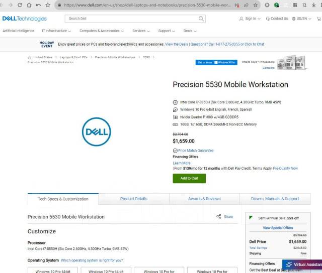Click the Total Savings link

click(x=258, y=248)
